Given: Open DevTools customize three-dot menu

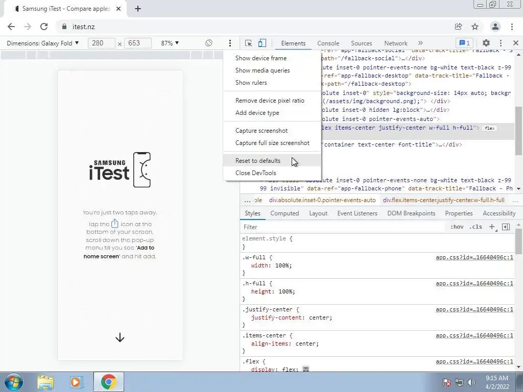Looking at the screenshot, I should coord(501,43).
